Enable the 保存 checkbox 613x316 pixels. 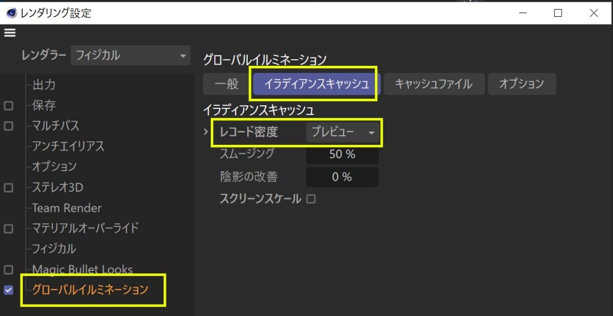8,105
